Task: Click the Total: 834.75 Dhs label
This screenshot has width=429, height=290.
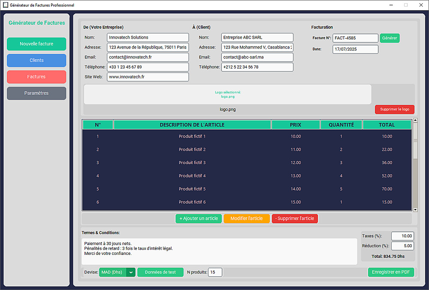Action: click(388, 257)
